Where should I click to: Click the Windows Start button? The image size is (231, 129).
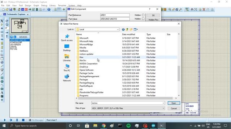click(x=4, y=126)
